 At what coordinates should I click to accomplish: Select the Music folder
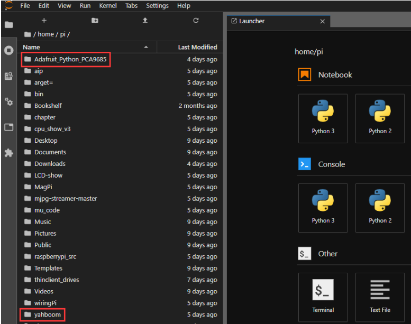pyautogui.click(x=120, y=222)
